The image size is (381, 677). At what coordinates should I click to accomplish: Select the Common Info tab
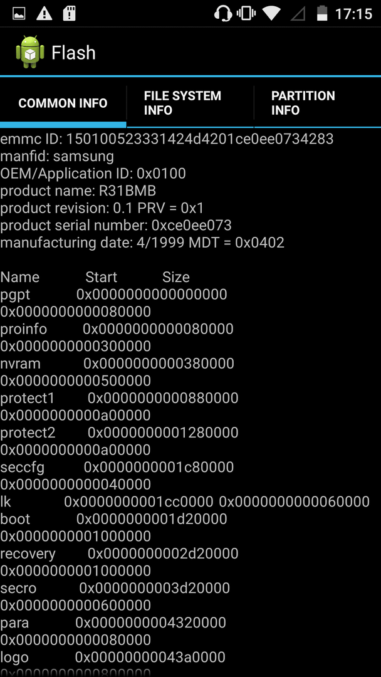(x=63, y=103)
